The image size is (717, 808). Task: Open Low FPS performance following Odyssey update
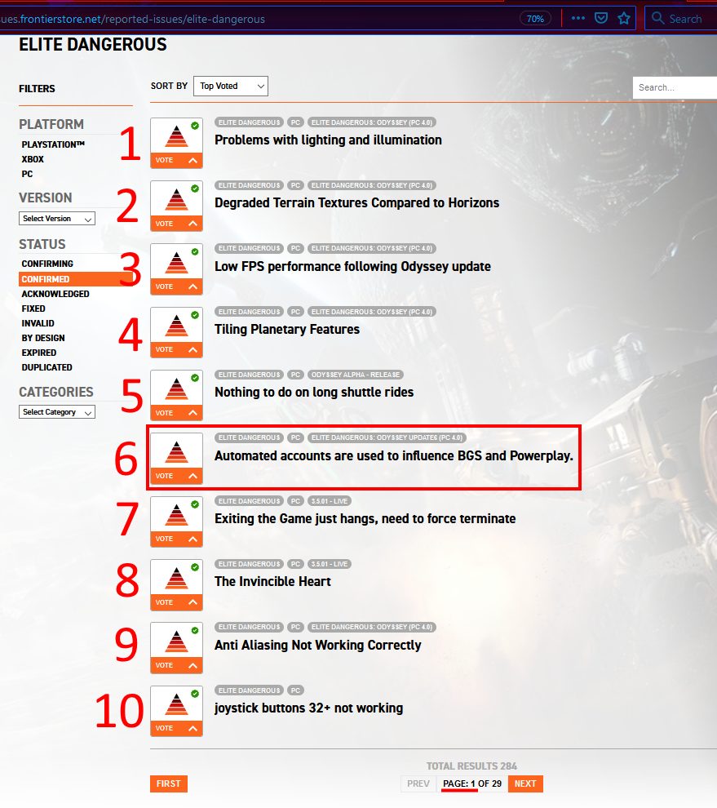coord(353,266)
